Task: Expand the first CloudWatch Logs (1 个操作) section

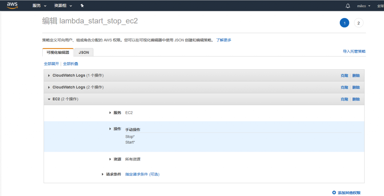Action: (x=49, y=76)
